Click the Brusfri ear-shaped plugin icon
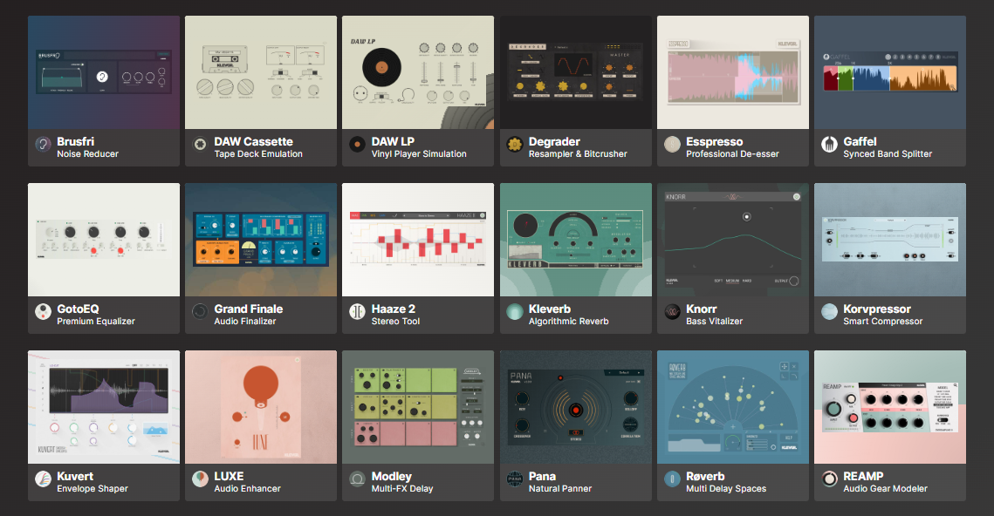 click(43, 145)
